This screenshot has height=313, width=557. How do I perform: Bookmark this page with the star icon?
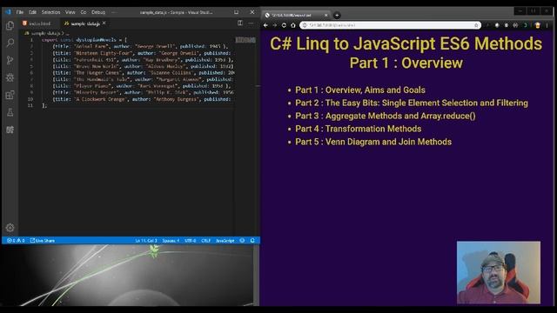(476, 25)
